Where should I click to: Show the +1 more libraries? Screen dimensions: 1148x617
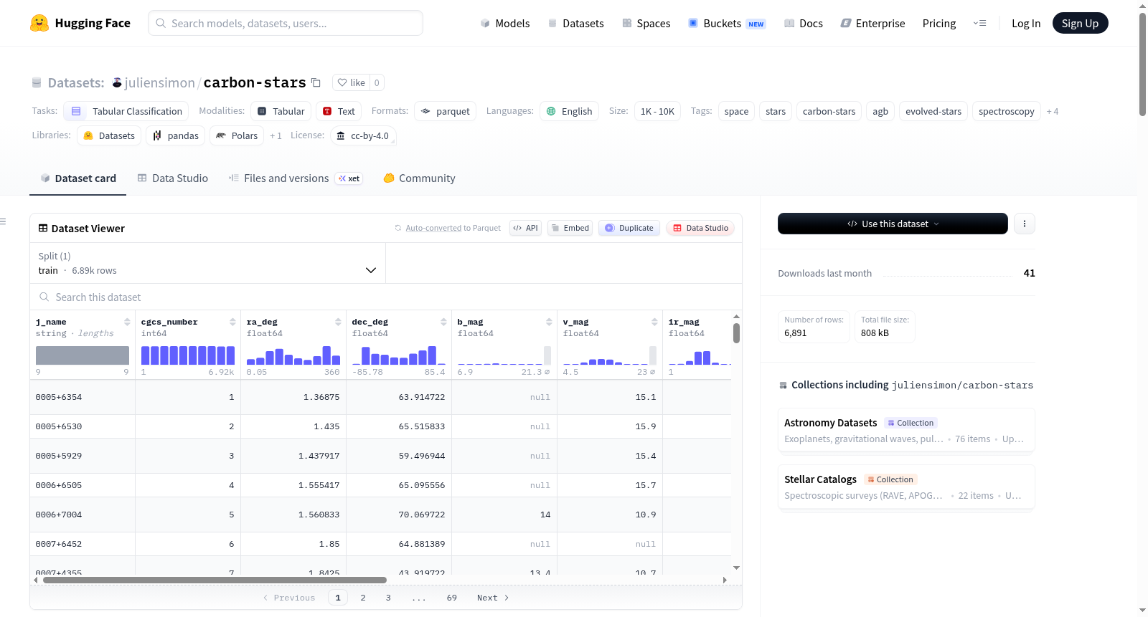(276, 135)
